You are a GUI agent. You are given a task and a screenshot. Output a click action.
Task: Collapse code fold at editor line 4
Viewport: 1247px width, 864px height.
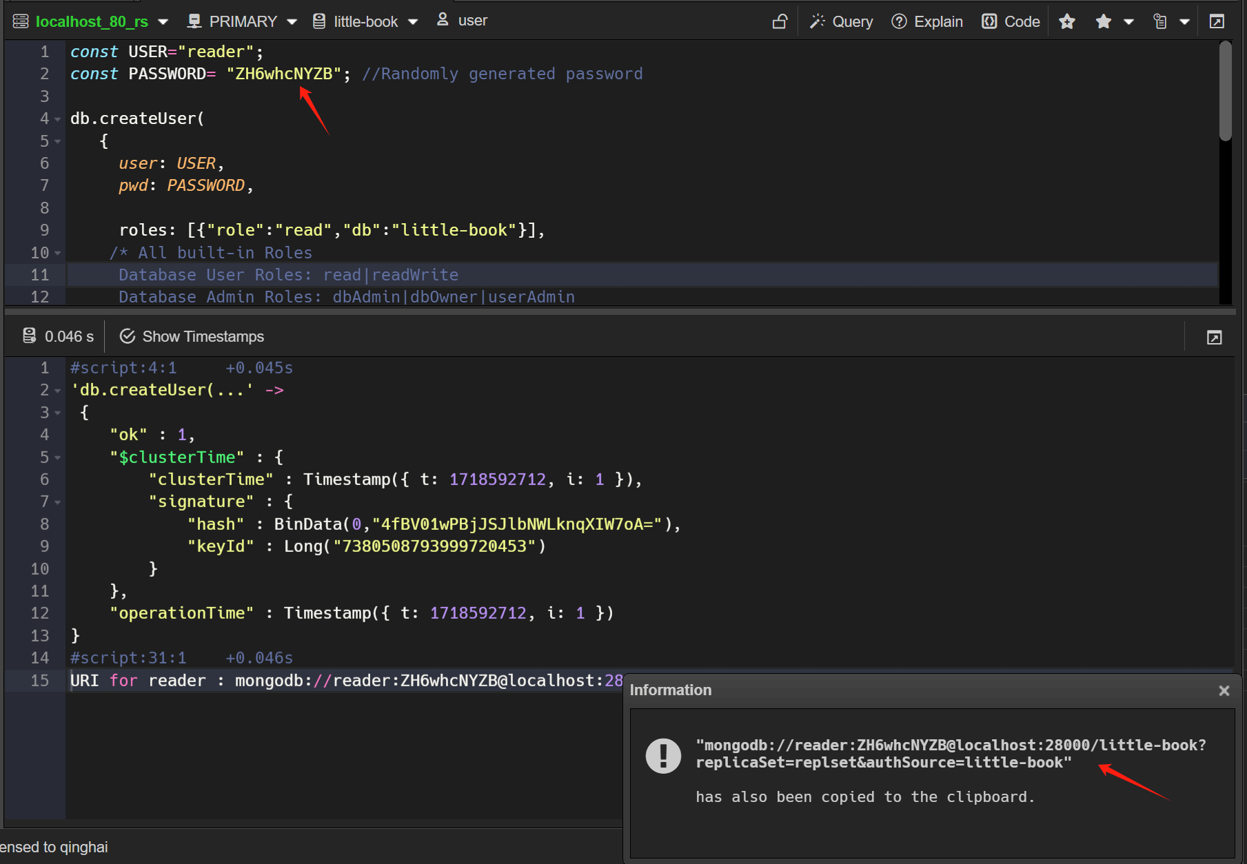[58, 119]
